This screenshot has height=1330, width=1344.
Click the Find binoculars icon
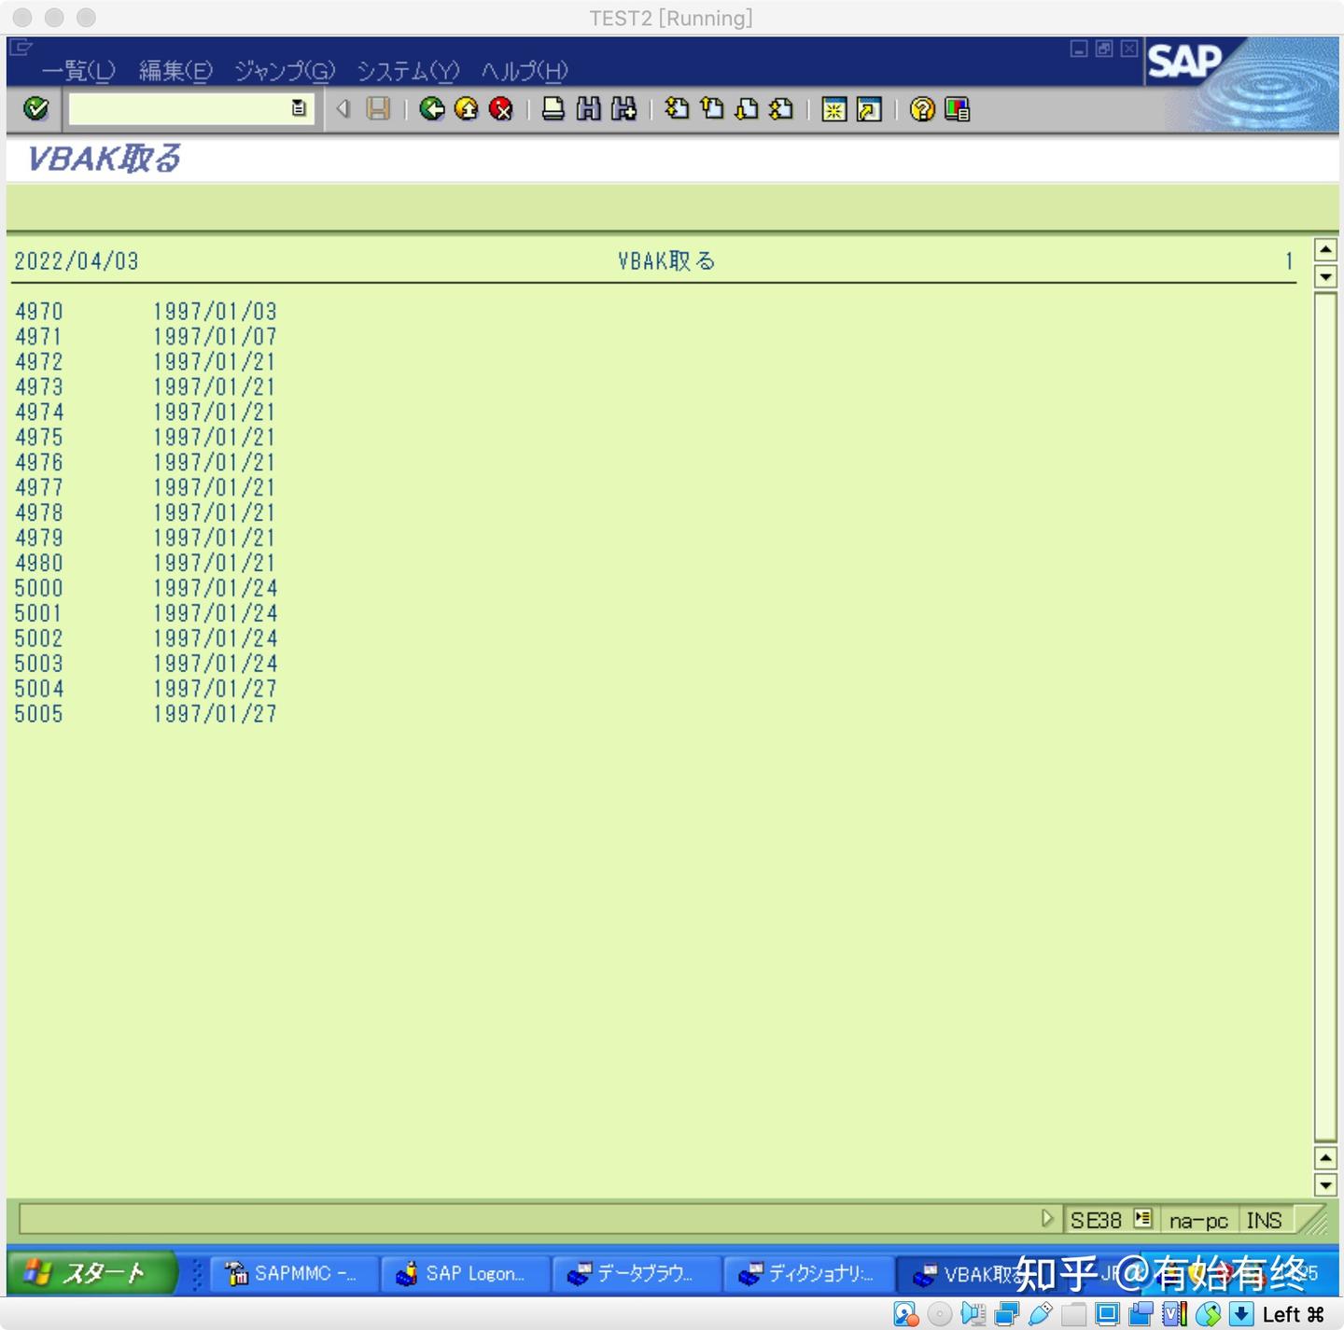click(x=589, y=109)
